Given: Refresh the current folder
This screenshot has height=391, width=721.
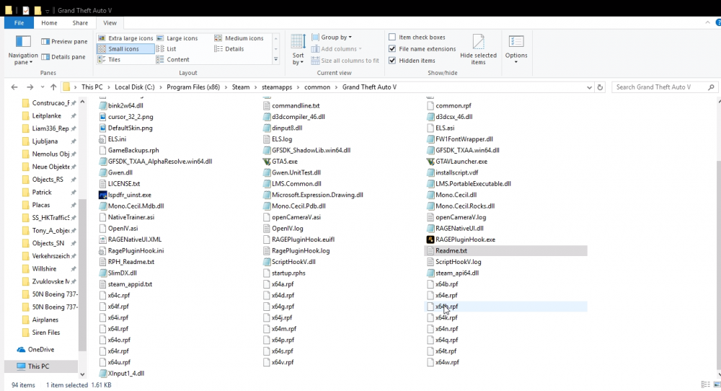Looking at the screenshot, I should (600, 87).
